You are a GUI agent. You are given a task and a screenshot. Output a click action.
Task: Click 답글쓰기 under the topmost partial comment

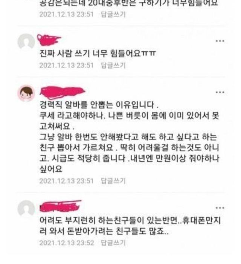pos(113,14)
